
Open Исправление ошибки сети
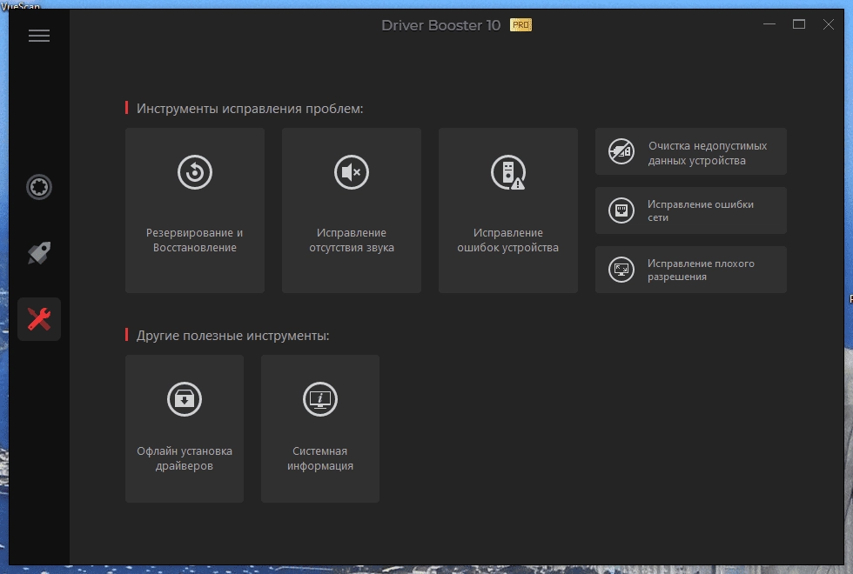pos(691,210)
